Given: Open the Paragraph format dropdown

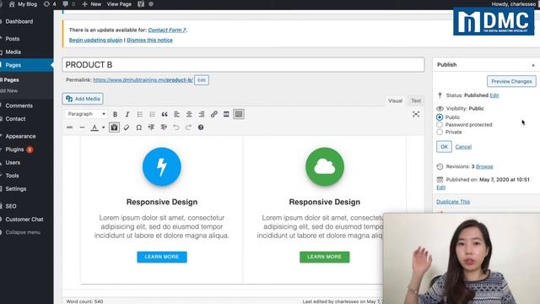Looking at the screenshot, I should [86, 114].
